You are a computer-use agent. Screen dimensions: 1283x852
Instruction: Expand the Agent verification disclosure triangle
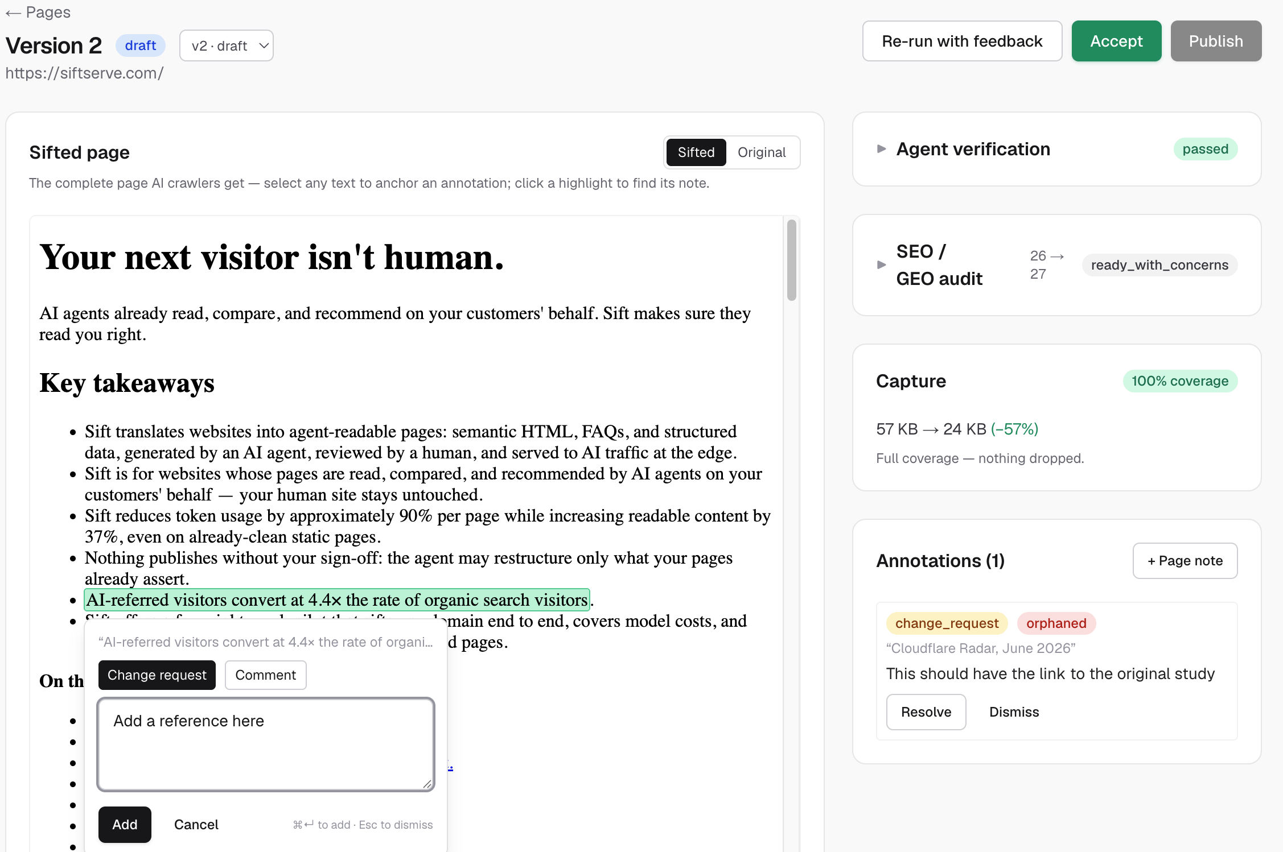(881, 149)
